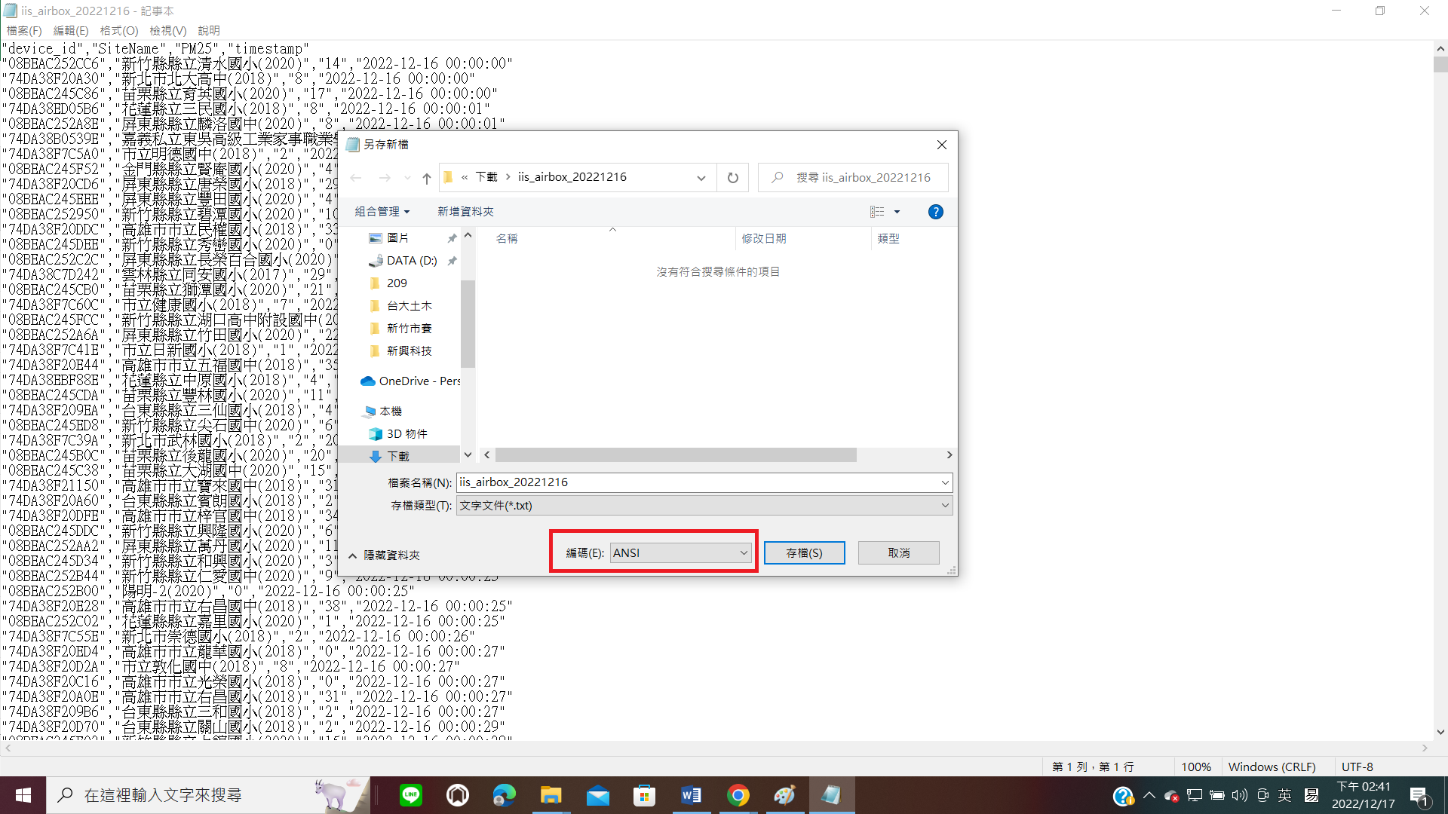The width and height of the screenshot is (1448, 814).
Task: Open the 檔案(F) menu in Notepad
Action: 24,31
